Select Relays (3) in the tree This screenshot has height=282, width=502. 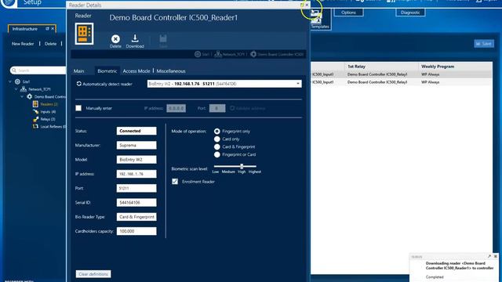click(x=48, y=119)
